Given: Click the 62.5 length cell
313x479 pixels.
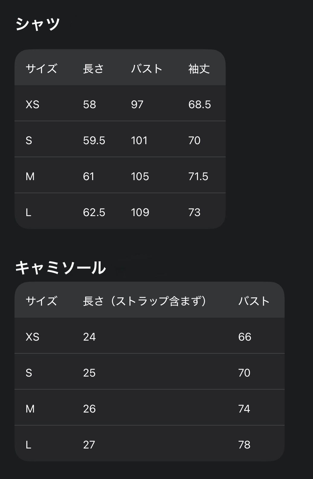Looking at the screenshot, I should [x=94, y=212].
